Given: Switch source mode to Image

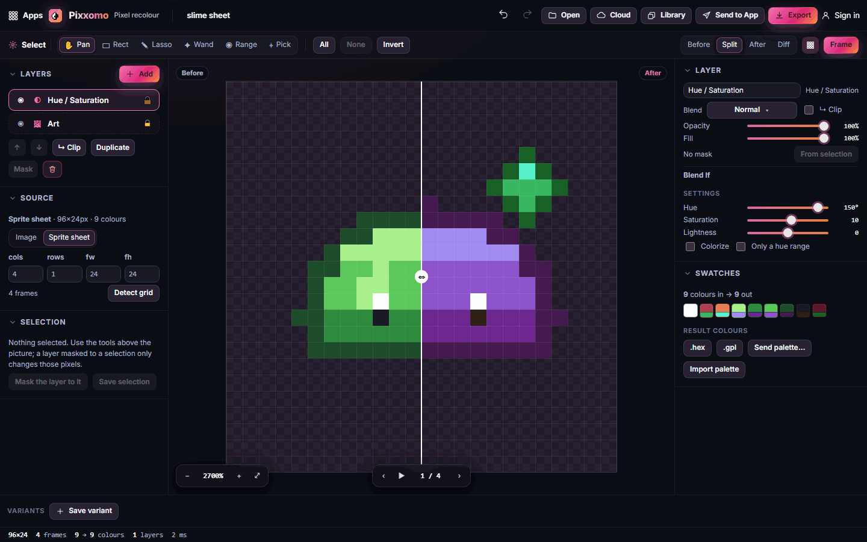Looking at the screenshot, I should 26,237.
